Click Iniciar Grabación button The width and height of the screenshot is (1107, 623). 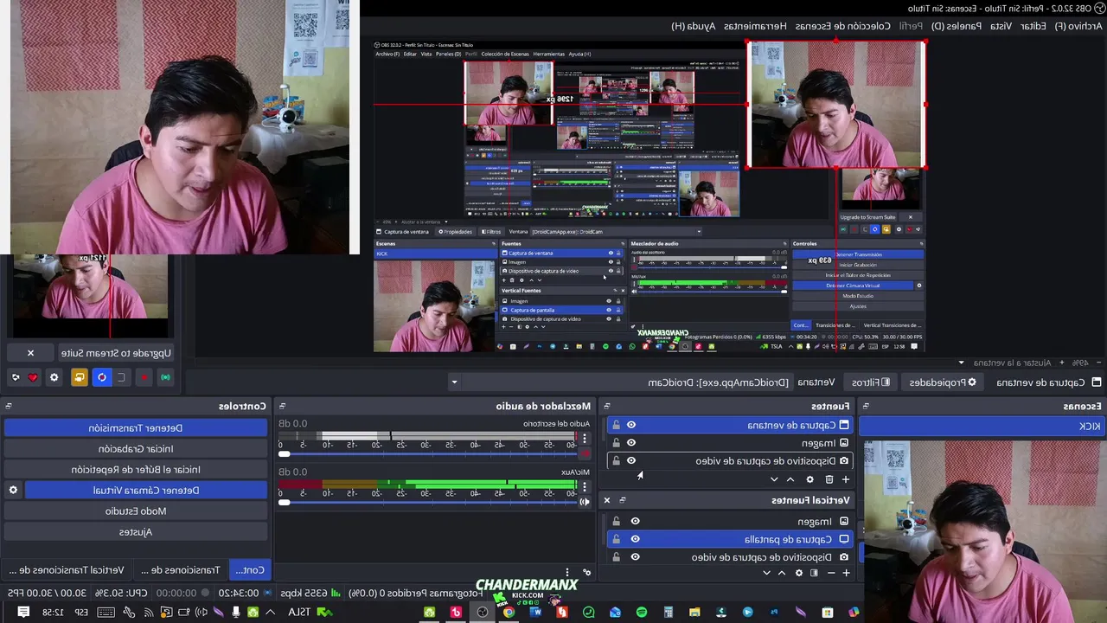pyautogui.click(x=136, y=448)
